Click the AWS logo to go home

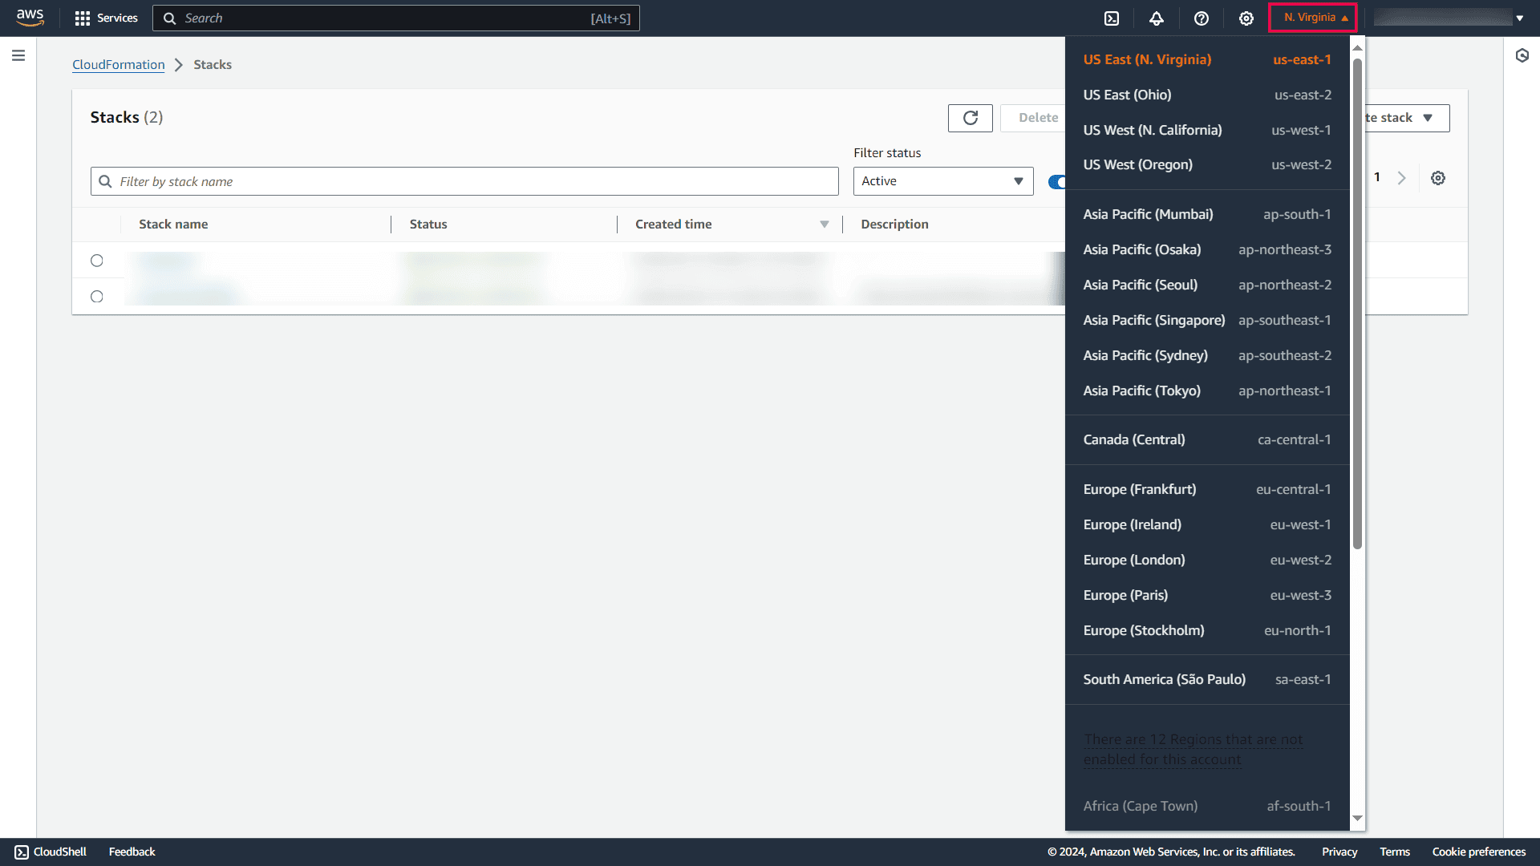(30, 18)
